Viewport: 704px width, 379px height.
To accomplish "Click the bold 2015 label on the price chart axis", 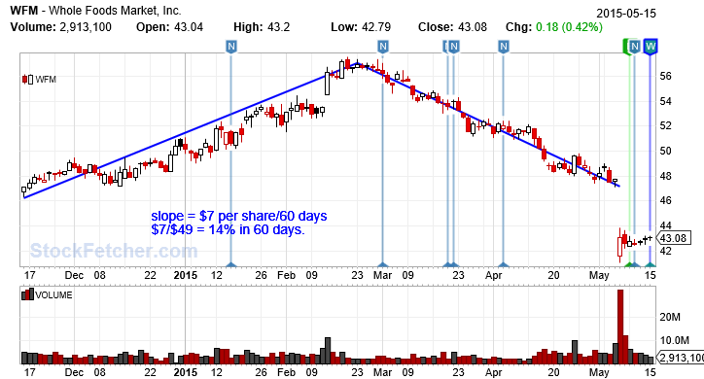I will point(186,275).
